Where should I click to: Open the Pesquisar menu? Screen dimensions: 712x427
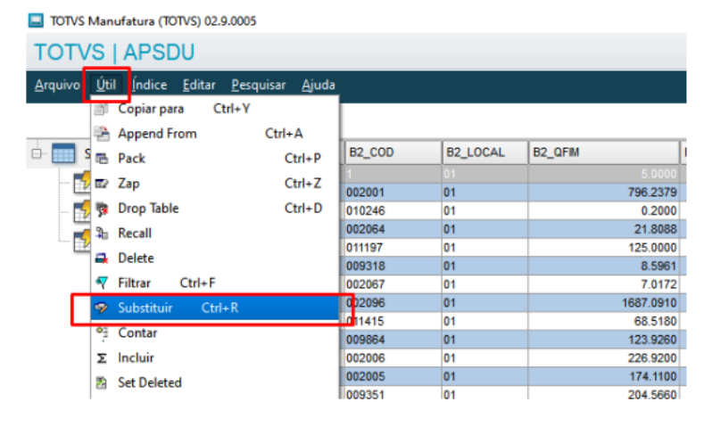point(259,85)
